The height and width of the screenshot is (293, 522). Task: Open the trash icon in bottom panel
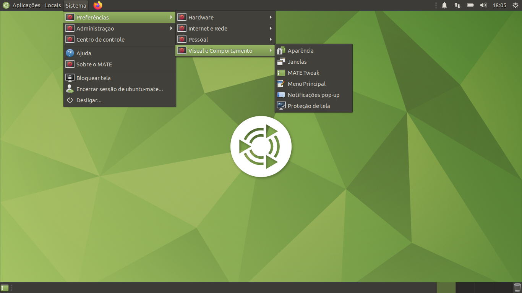pos(517,288)
